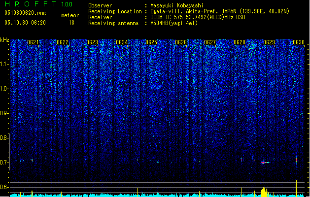Click the 0621 time marker

point(33,42)
